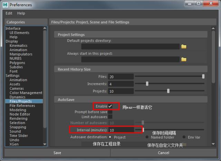The height and width of the screenshot is (161, 221).
Task: Adjust the Files history slider
Action: 203,77
